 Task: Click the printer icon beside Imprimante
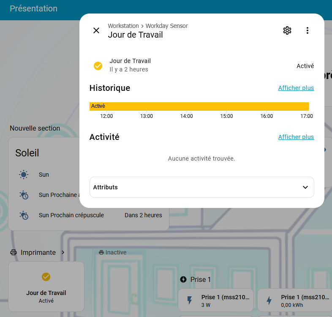point(14,252)
